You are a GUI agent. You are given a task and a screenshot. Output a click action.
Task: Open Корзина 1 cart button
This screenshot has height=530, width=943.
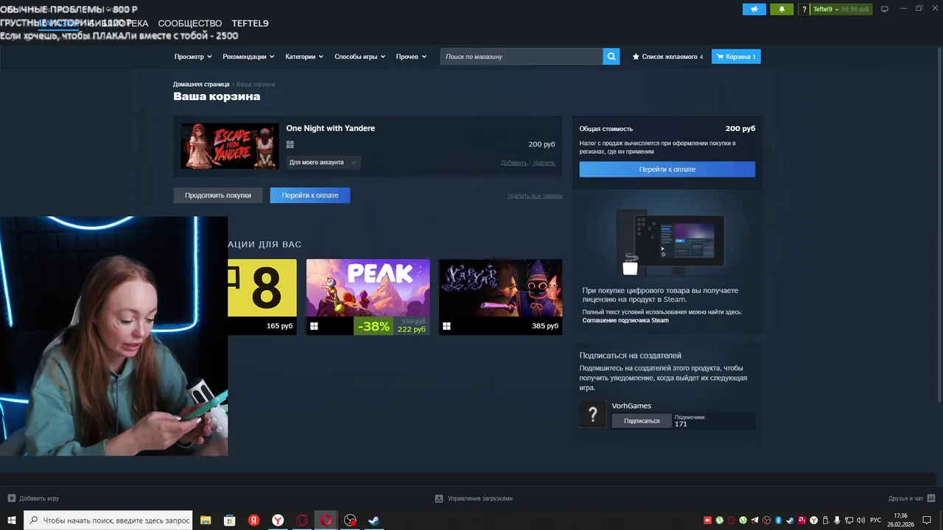(x=736, y=57)
